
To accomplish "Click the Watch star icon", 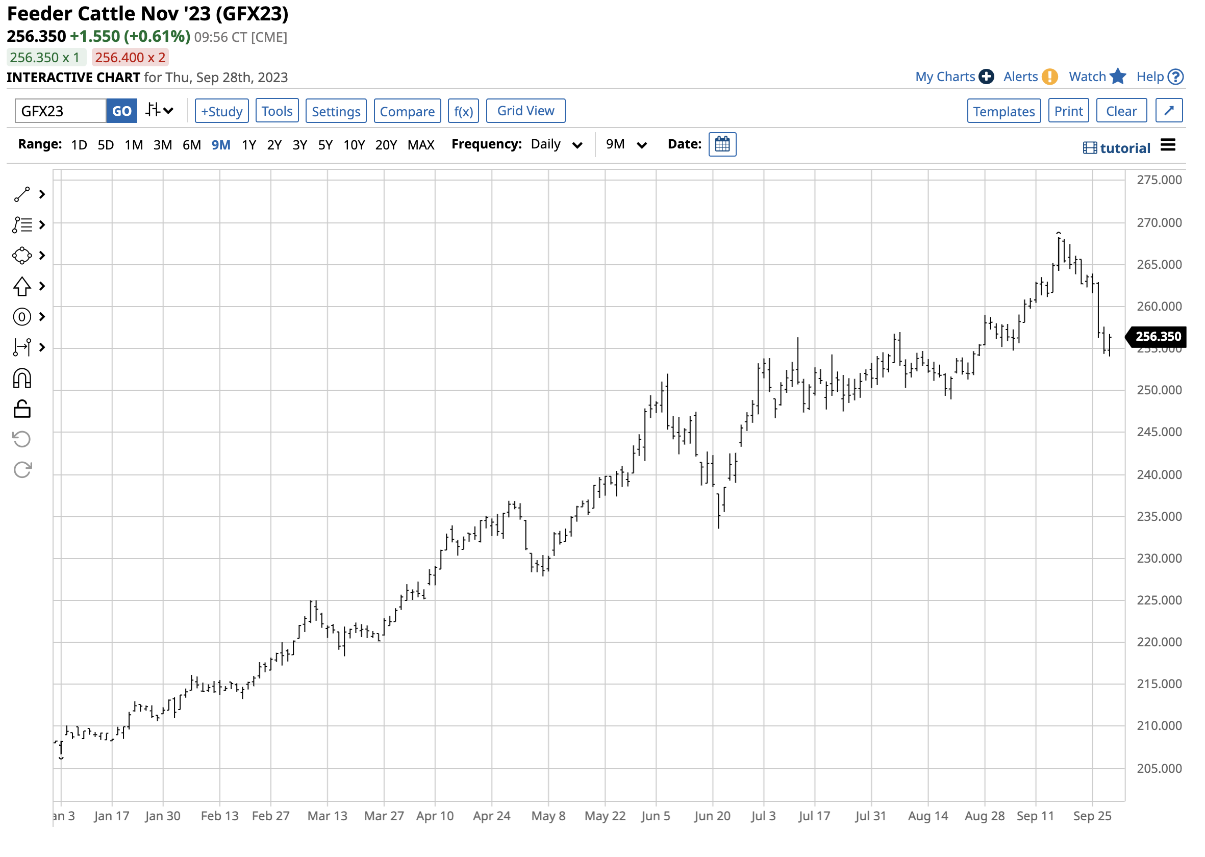I will [1118, 77].
